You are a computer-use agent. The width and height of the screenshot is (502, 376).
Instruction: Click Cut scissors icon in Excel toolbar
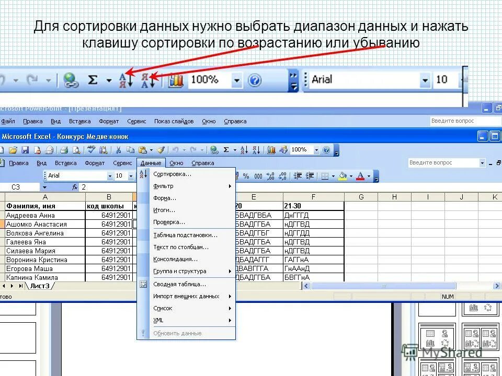(x=118, y=150)
